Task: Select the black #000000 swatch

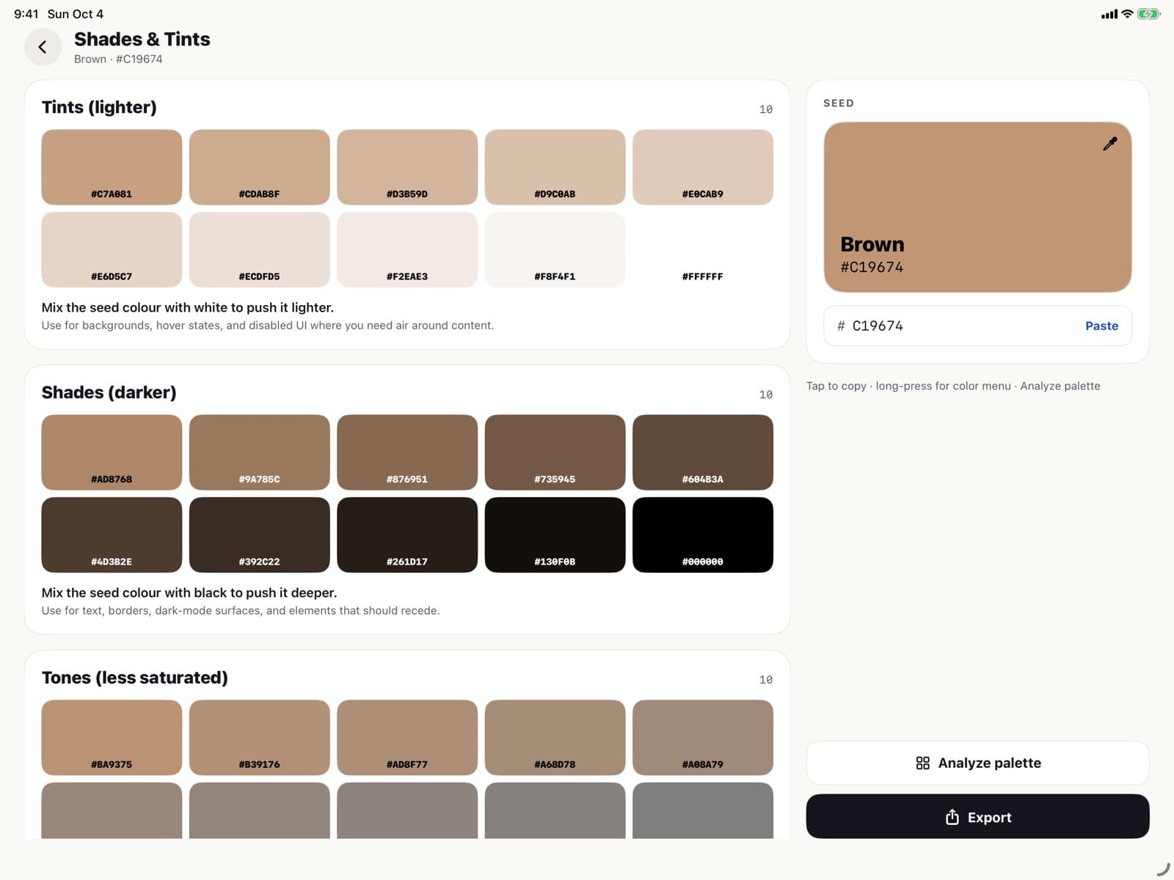Action: pyautogui.click(x=703, y=535)
